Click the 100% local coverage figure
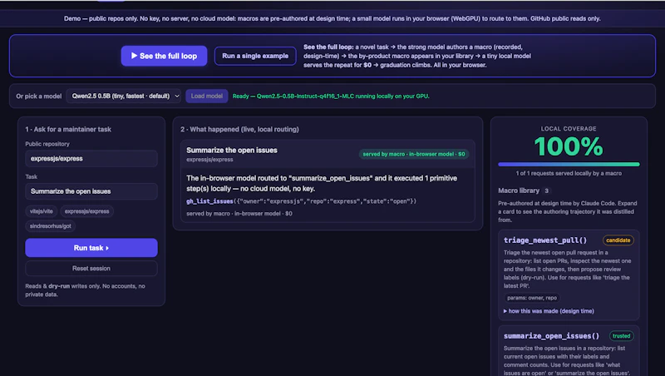 pyautogui.click(x=569, y=147)
